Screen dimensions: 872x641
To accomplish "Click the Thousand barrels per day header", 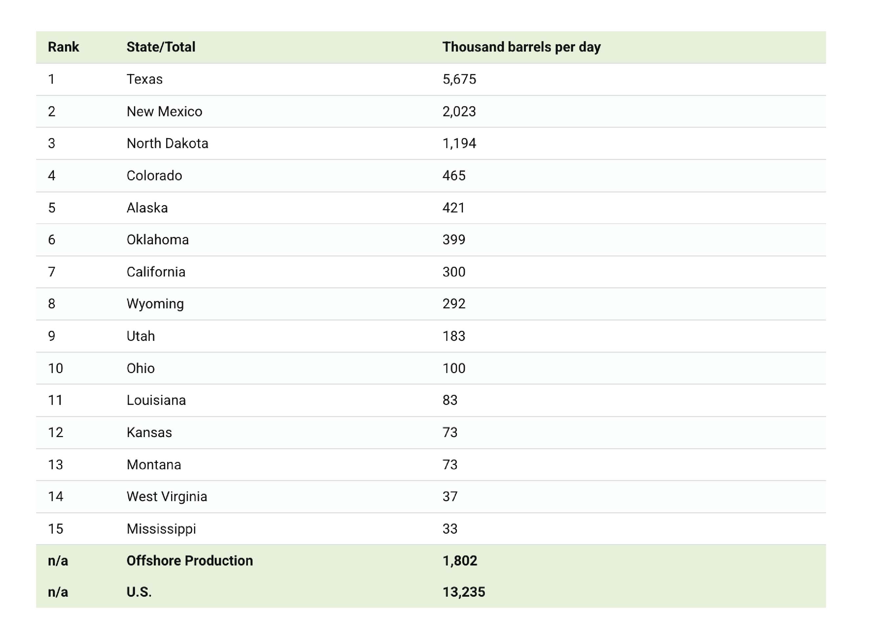I will [521, 47].
